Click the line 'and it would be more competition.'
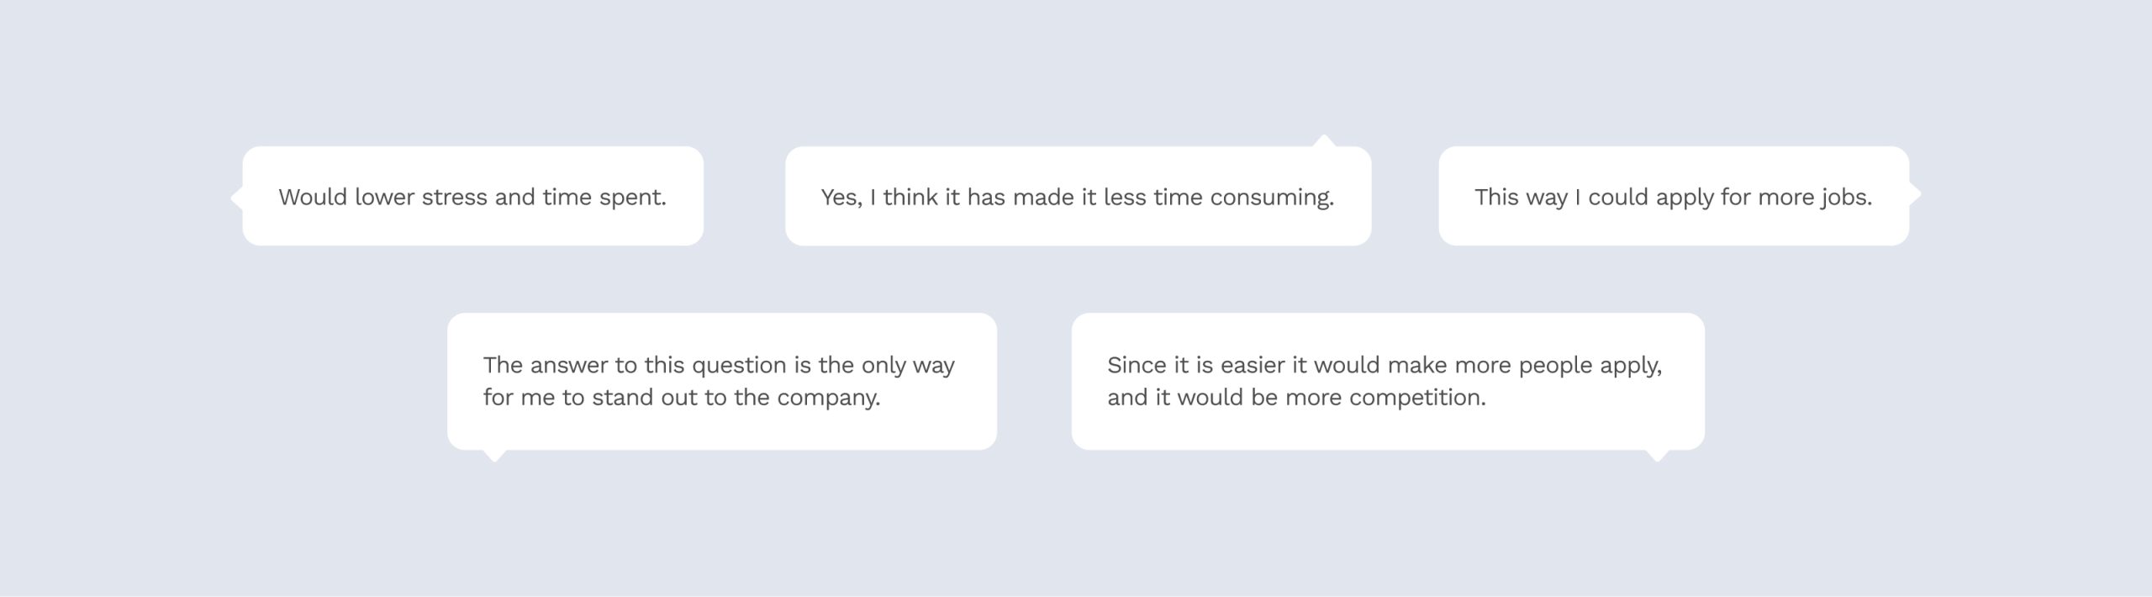Screen dimensions: 2152x597 [1296, 398]
